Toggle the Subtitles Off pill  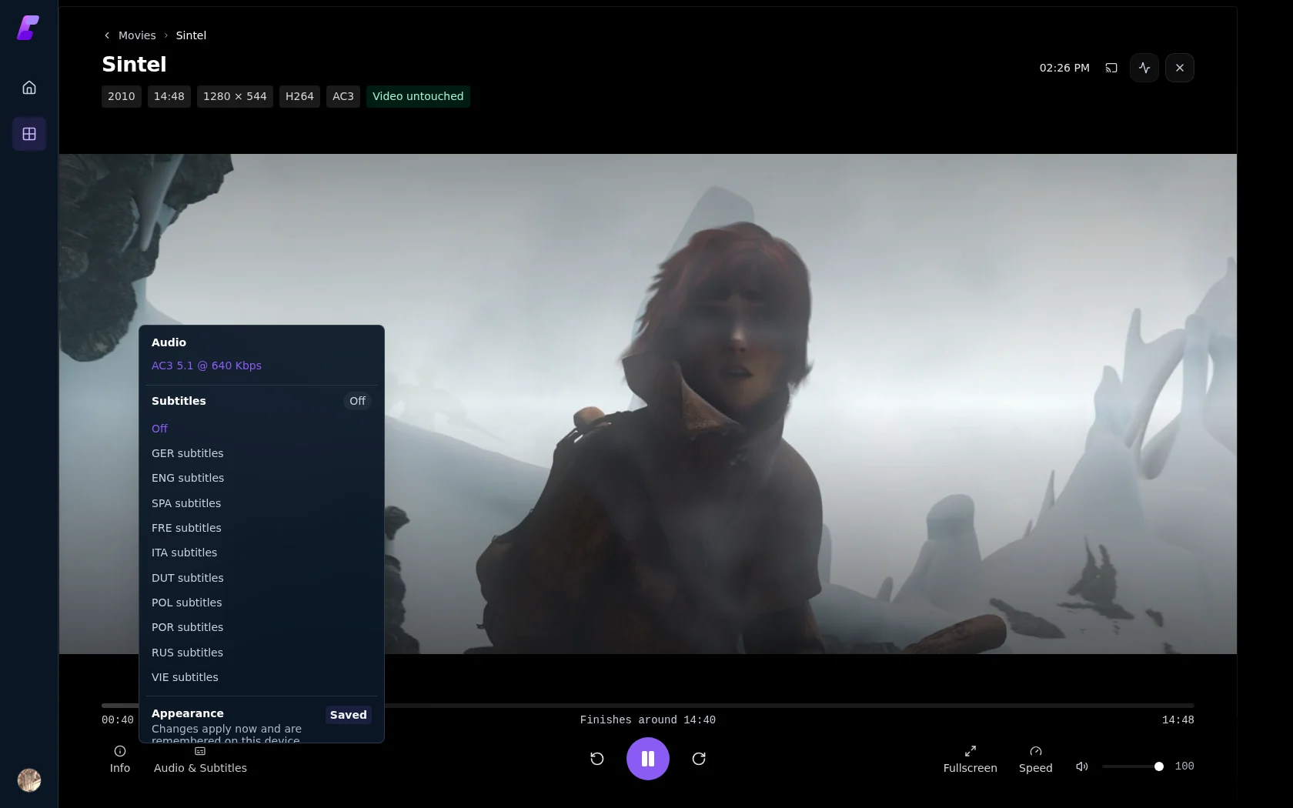[357, 401]
